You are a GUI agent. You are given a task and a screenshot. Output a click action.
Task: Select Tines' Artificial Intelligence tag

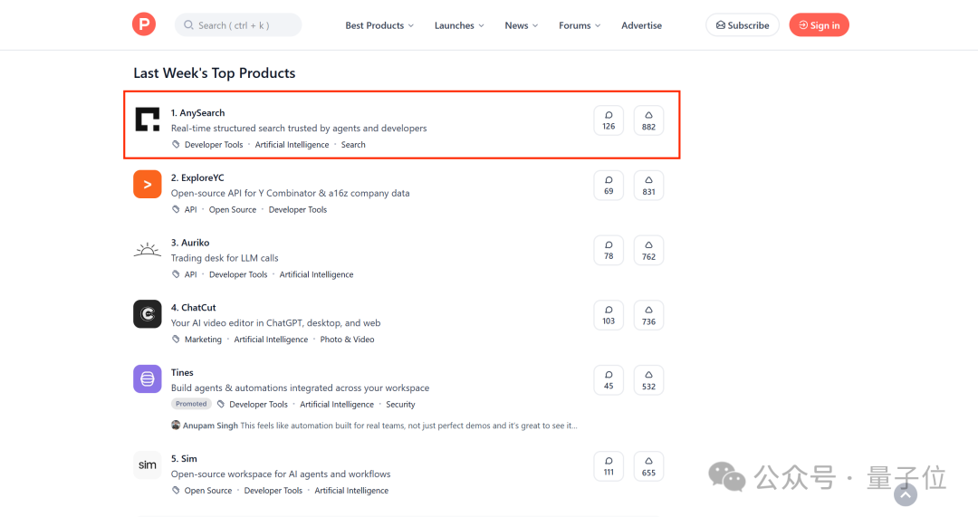tap(337, 404)
